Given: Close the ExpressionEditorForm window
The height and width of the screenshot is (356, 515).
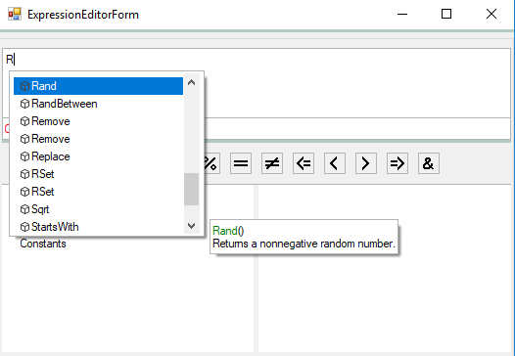Looking at the screenshot, I should click(x=492, y=14).
